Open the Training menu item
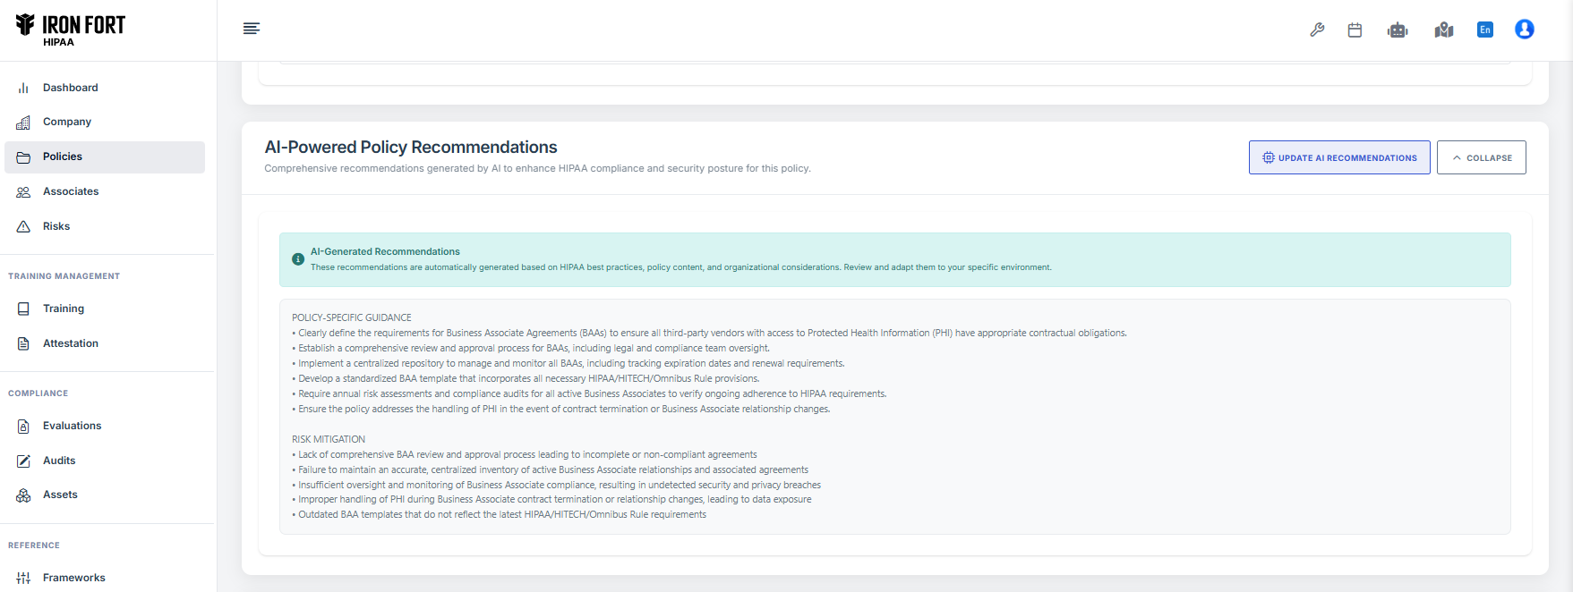This screenshot has height=592, width=1573. [64, 309]
